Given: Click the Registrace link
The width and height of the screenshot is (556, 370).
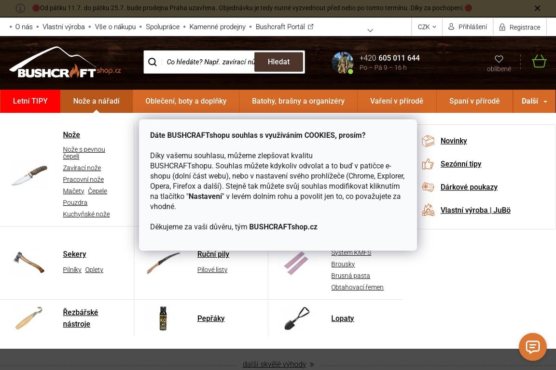Looking at the screenshot, I should tap(525, 27).
